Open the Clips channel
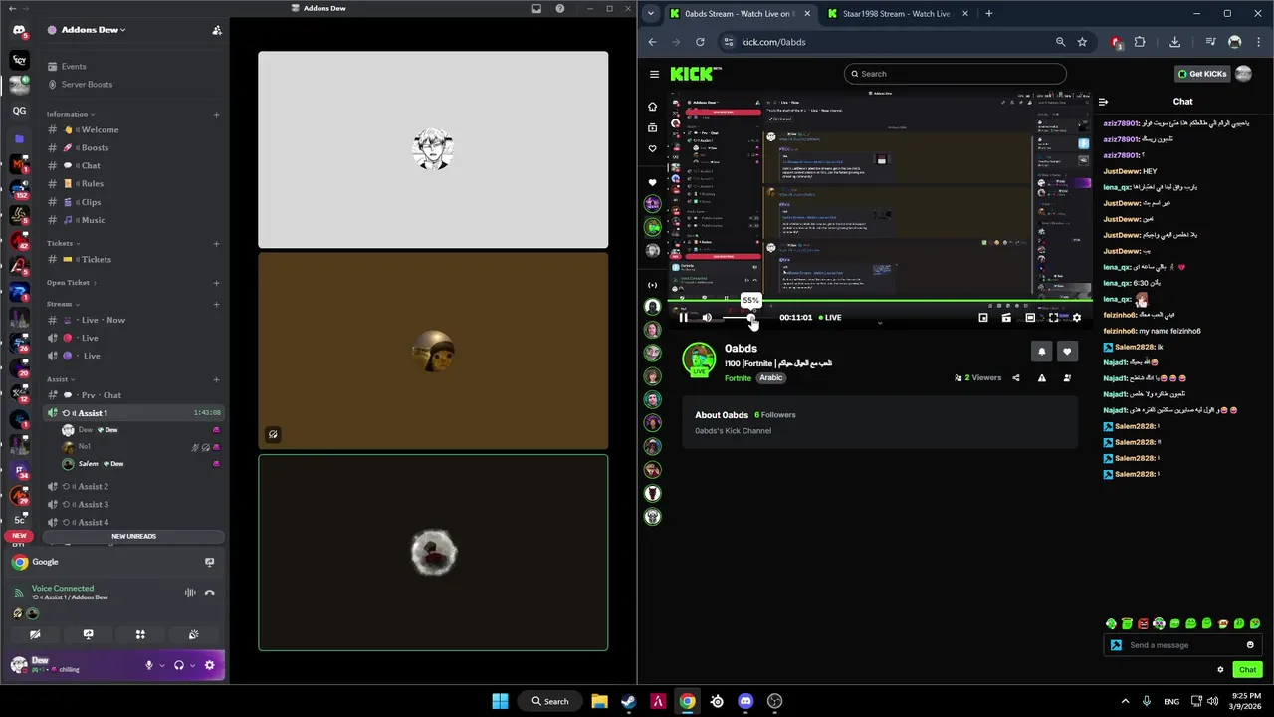Image resolution: width=1274 pixels, height=717 pixels. [132, 202]
